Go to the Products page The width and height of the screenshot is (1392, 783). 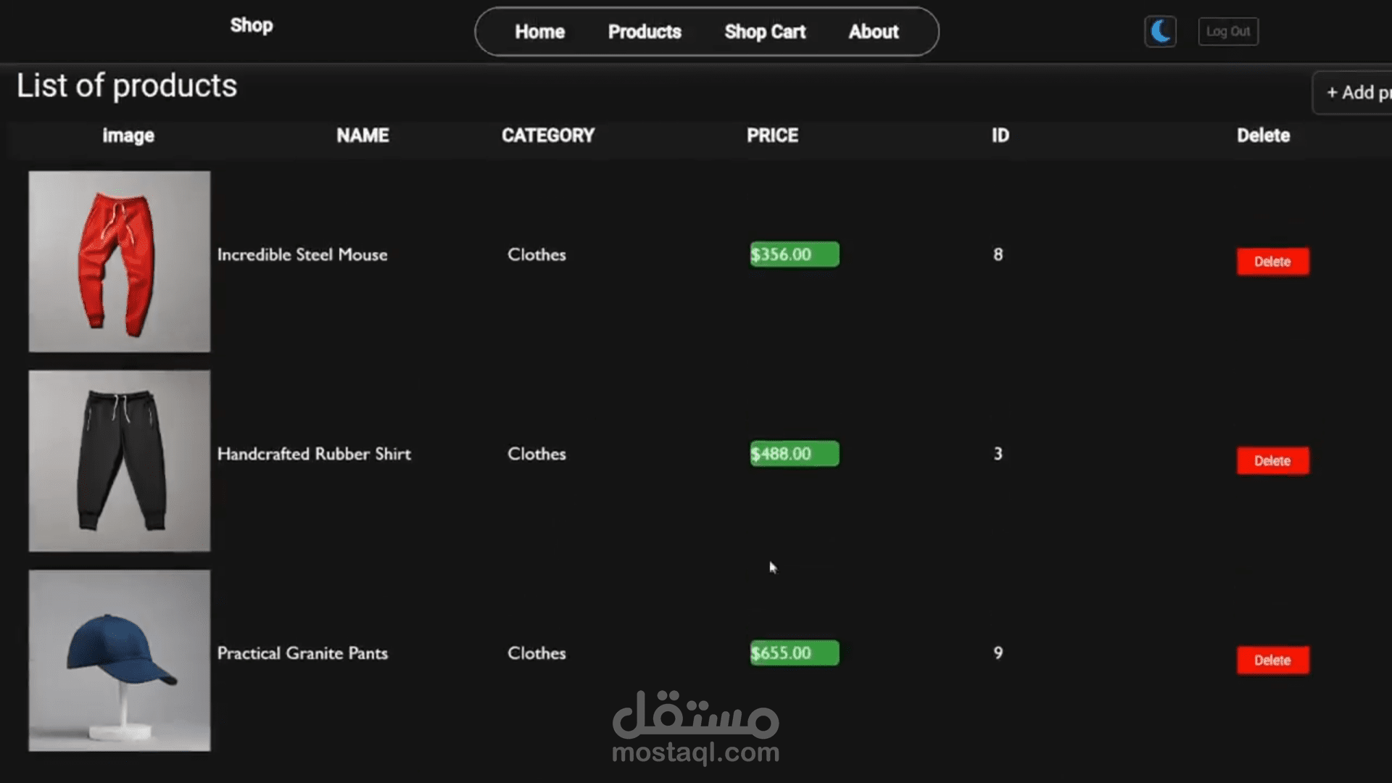[x=645, y=32]
